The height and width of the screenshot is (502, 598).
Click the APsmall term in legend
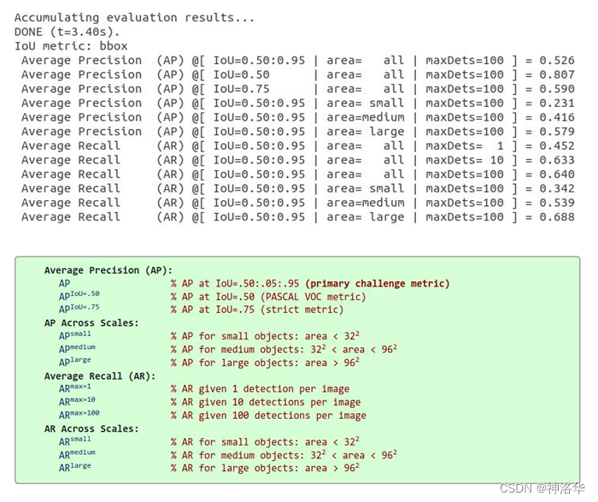tap(75, 335)
